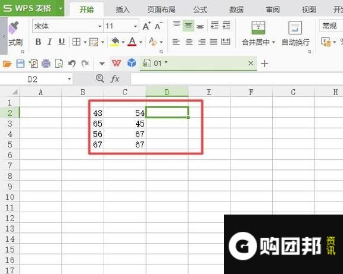The width and height of the screenshot is (343, 274).
Task: Toggle Italic formatting
Action: [x=49, y=42]
